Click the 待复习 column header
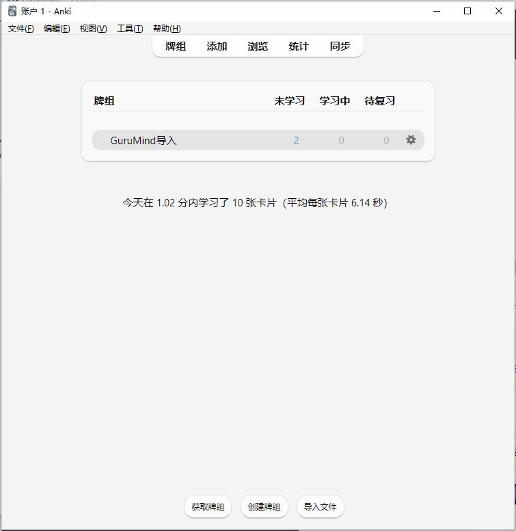The image size is (516, 531). tap(380, 101)
